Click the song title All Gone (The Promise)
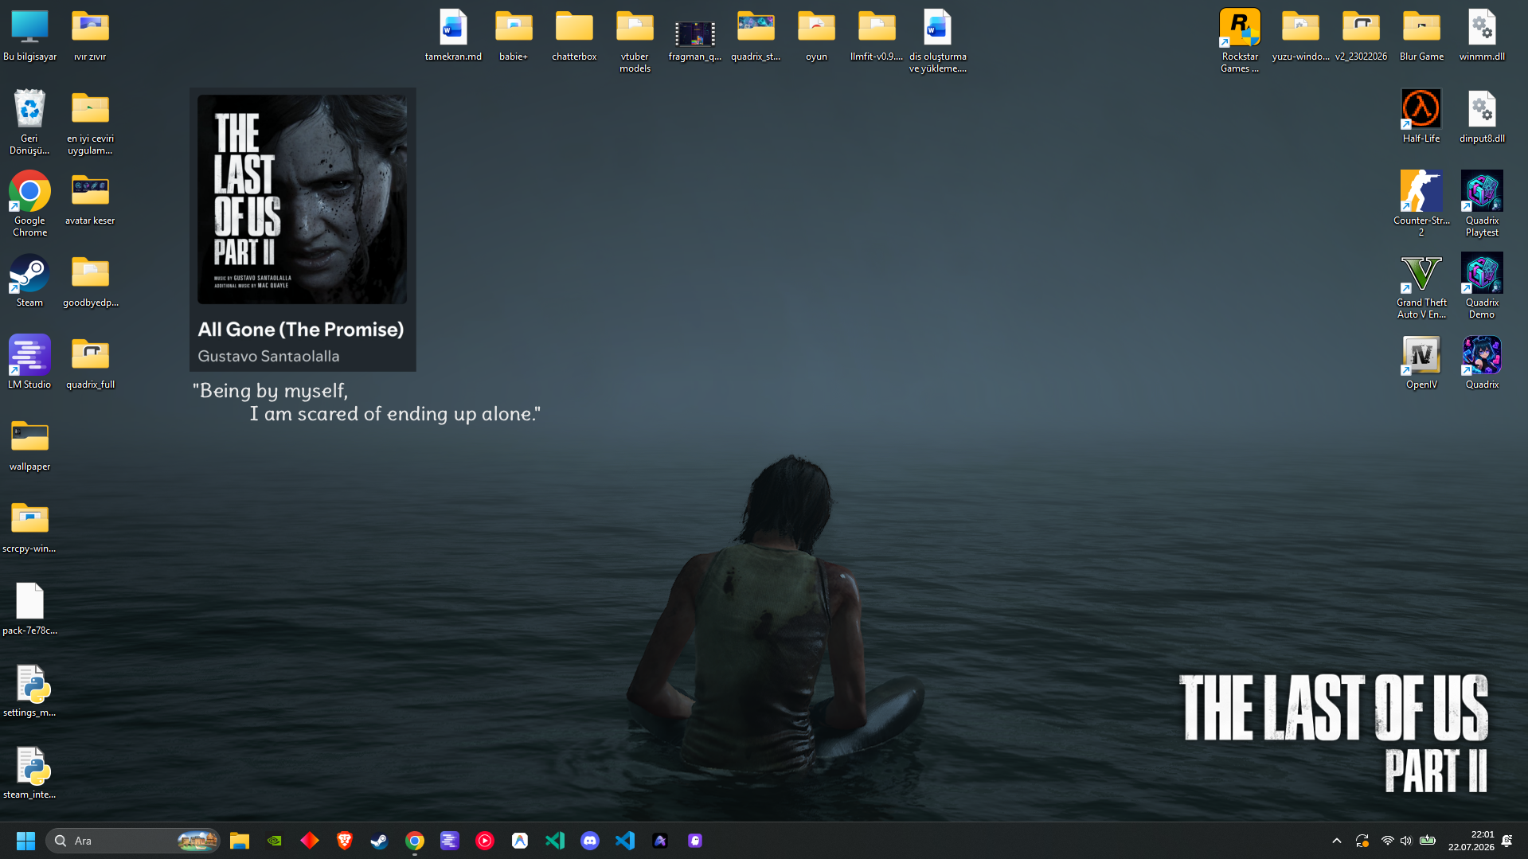This screenshot has height=859, width=1528. point(301,330)
